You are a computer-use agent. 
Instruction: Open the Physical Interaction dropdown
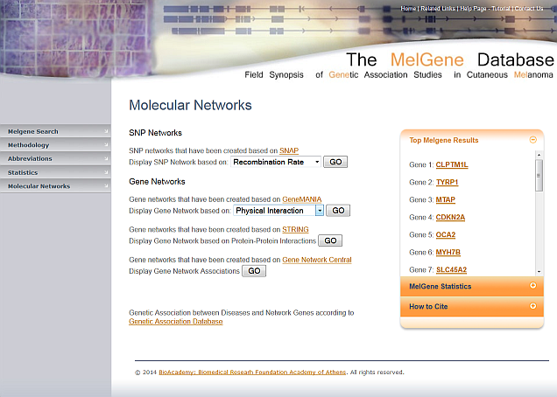click(x=278, y=211)
